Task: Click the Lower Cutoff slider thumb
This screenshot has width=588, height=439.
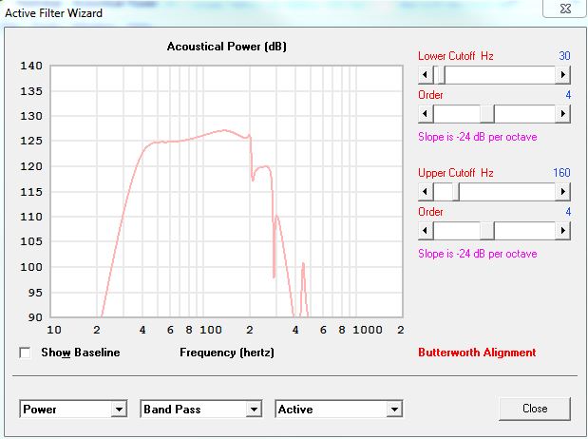Action: point(441,74)
